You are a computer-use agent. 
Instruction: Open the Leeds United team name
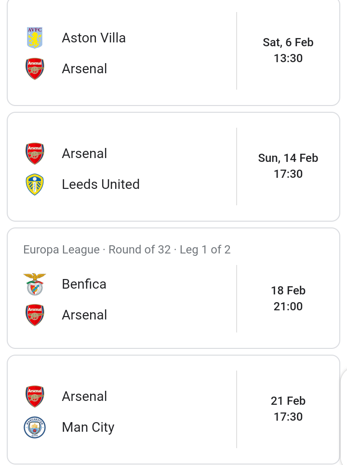click(101, 185)
